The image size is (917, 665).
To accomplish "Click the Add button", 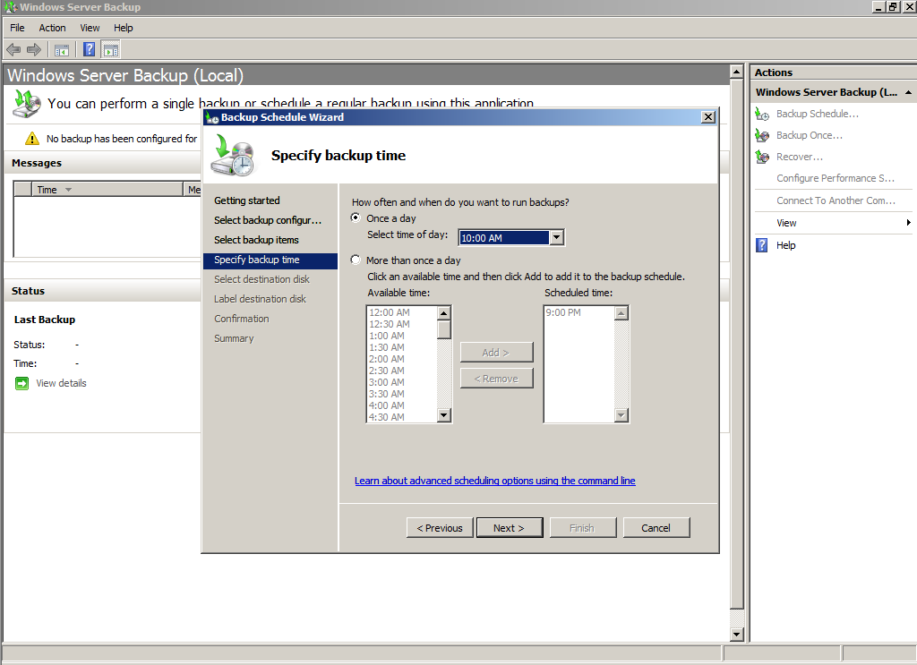I will (496, 353).
